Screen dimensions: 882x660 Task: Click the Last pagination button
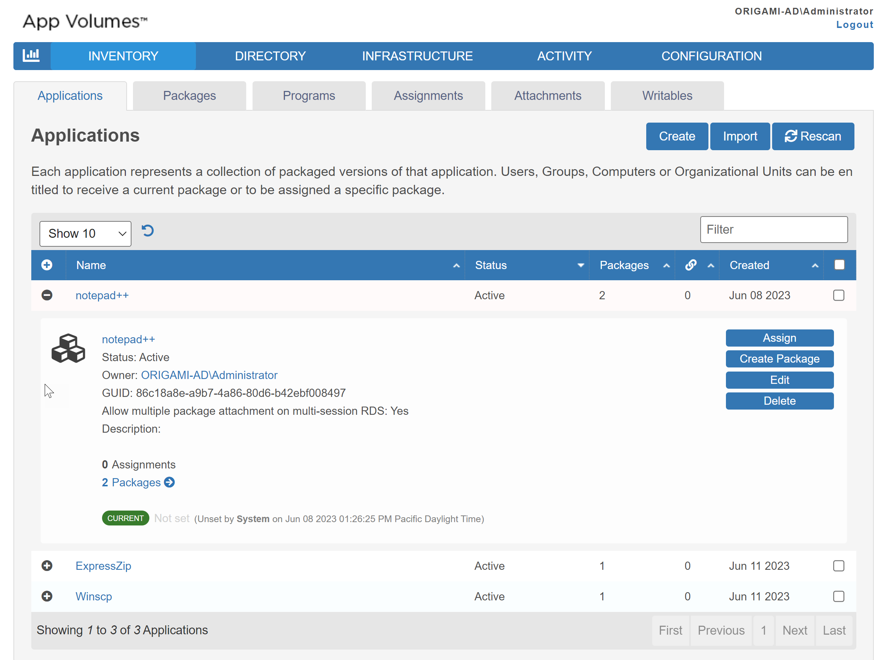tap(834, 631)
